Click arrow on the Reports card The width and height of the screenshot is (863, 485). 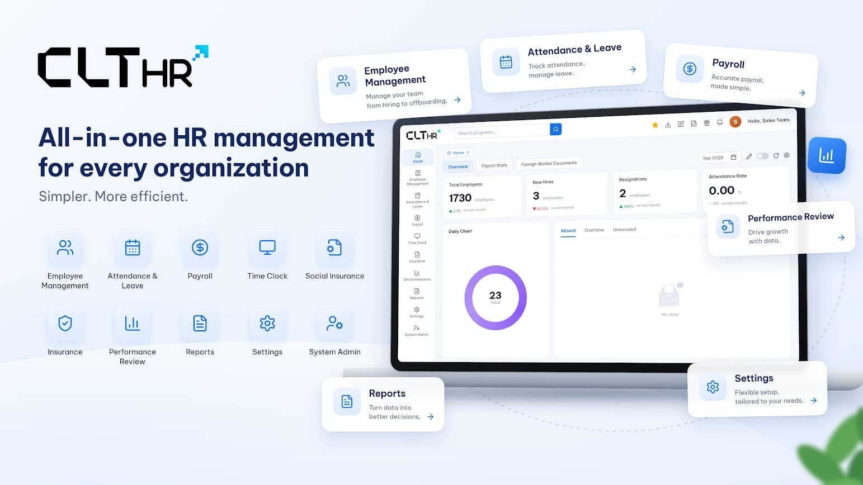431,417
